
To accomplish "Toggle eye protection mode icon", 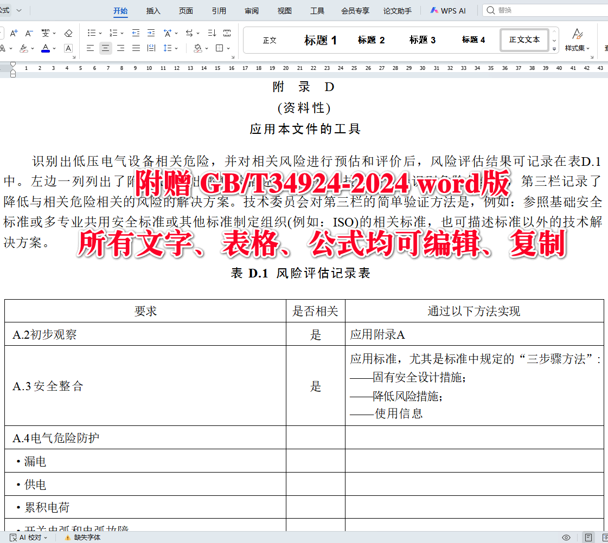I will coord(566,538).
